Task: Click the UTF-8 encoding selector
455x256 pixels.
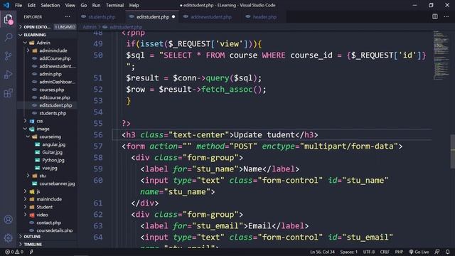Action: point(369,252)
